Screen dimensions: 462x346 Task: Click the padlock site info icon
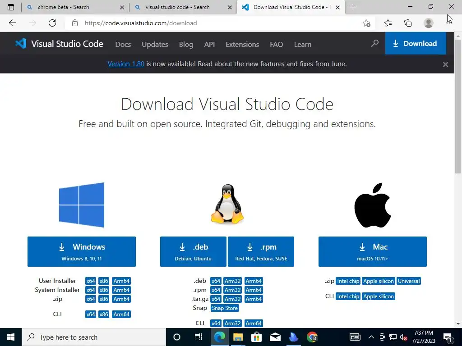pyautogui.click(x=75, y=23)
